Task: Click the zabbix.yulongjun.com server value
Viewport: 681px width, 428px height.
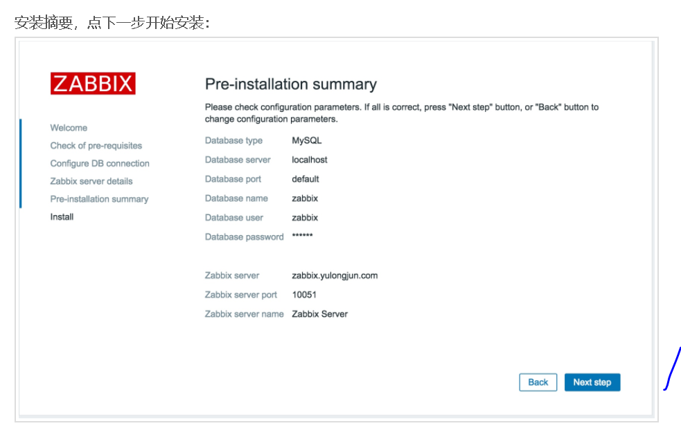Action: [x=335, y=276]
